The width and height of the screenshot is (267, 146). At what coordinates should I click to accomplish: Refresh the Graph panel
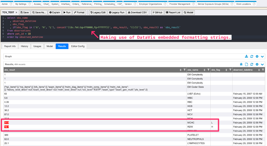[252, 56]
